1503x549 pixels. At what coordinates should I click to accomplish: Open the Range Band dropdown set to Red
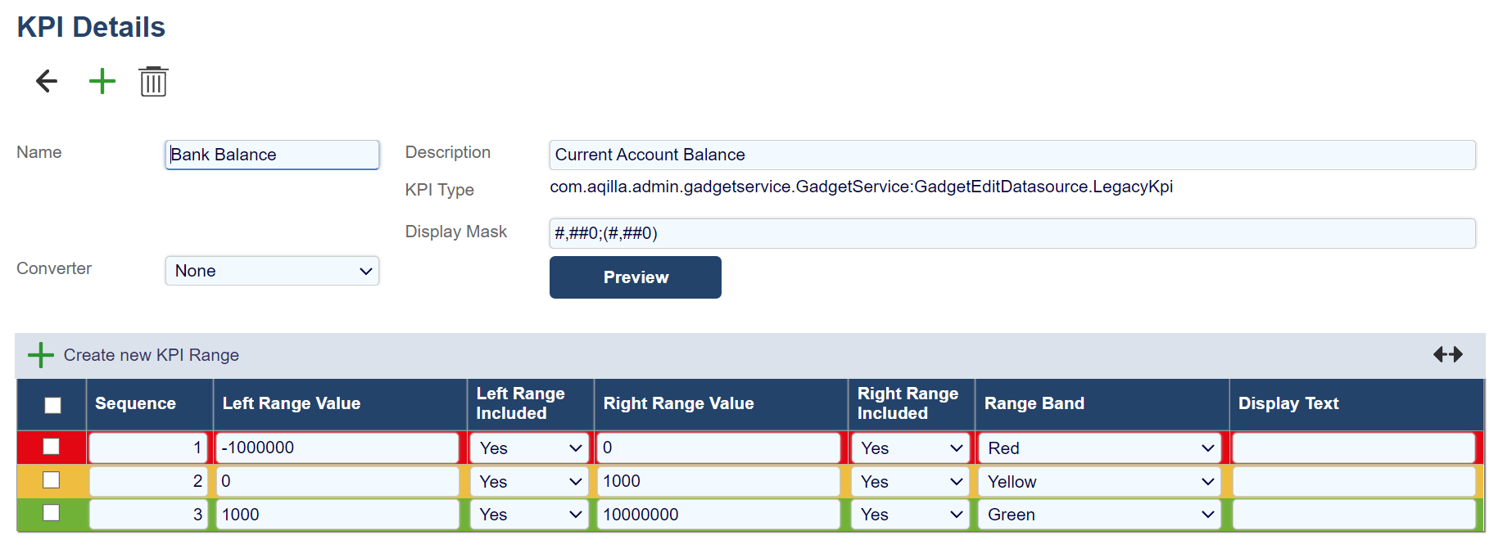[x=1099, y=448]
